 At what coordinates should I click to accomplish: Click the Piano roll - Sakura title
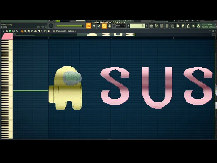(65, 31)
